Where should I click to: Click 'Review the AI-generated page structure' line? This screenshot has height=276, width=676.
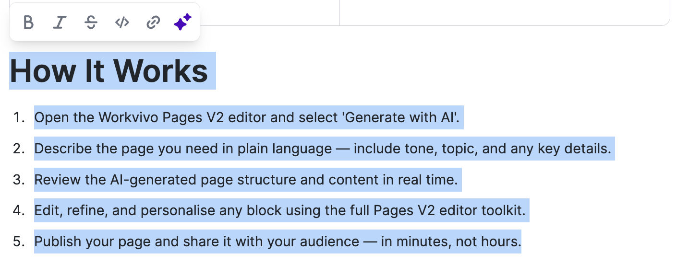pyautogui.click(x=246, y=180)
